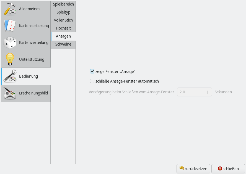Switch to the Spielbereich tab
The height and width of the screenshot is (174, 246).
63,4
